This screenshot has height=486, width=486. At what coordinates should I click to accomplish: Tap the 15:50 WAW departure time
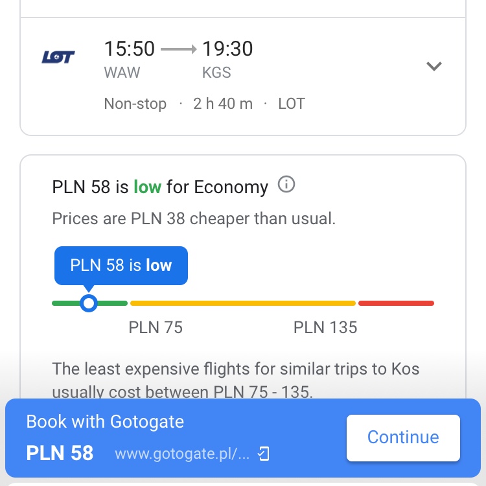(x=129, y=49)
